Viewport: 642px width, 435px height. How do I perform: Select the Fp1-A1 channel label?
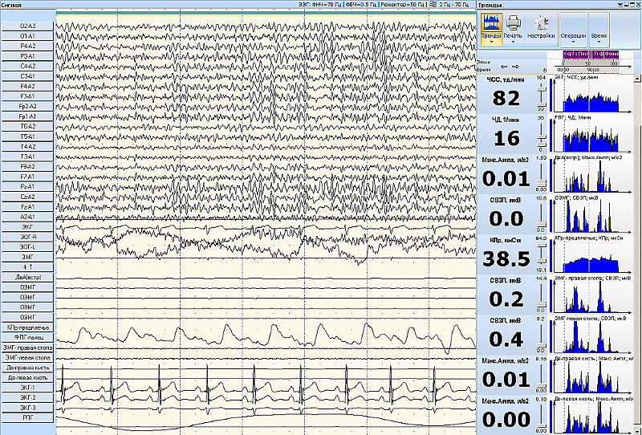coord(27,116)
